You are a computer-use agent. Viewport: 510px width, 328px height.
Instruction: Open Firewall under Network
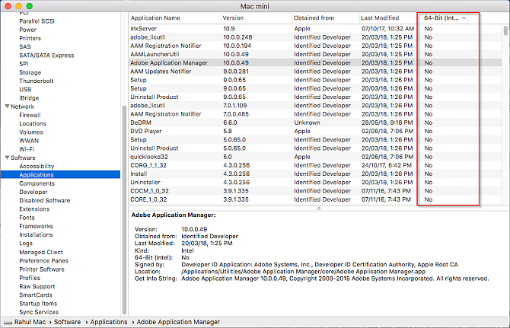(x=30, y=115)
